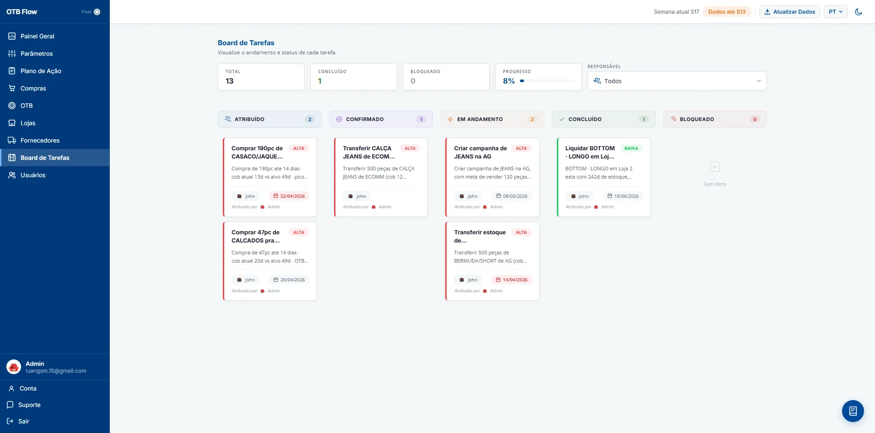Click the Lojas store icon
The width and height of the screenshot is (875, 433).
point(12,123)
